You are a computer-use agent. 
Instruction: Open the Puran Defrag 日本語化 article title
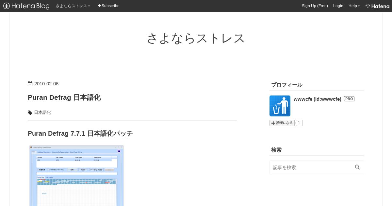64,97
